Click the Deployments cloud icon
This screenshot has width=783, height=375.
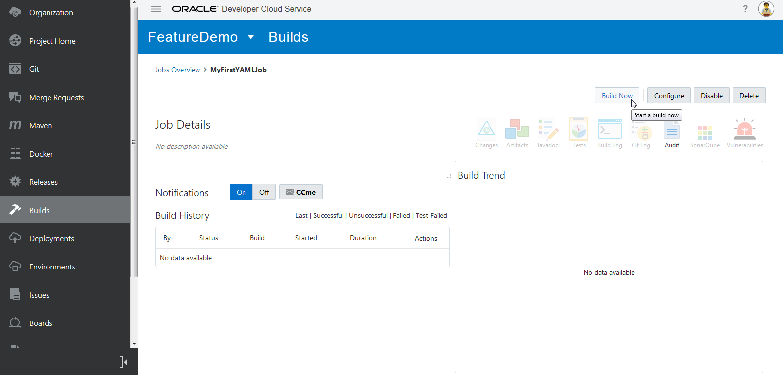click(15, 238)
